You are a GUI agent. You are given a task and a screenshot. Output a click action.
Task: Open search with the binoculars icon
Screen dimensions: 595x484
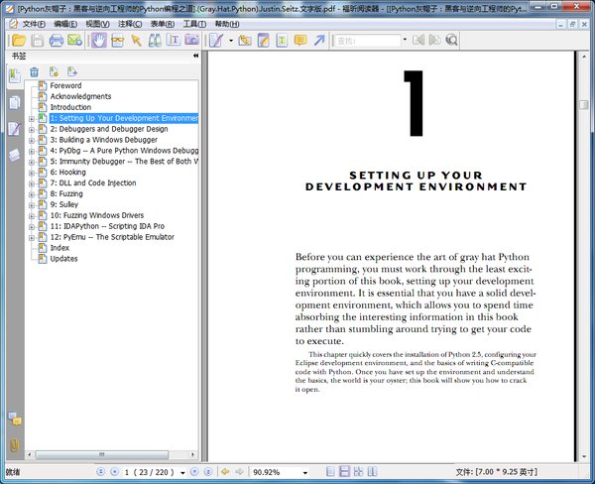coord(155,40)
